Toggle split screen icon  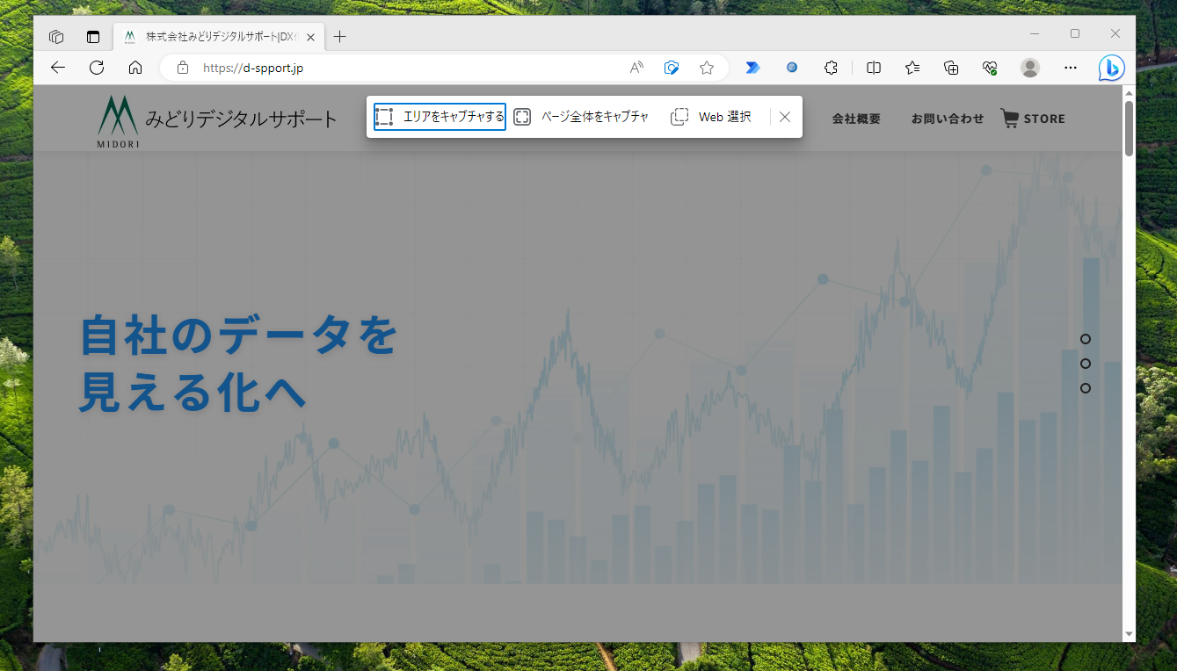point(874,68)
